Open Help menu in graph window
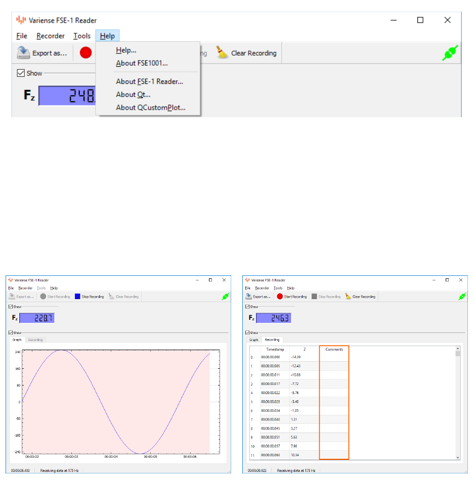Viewport: 474px width, 480px height. pyautogui.click(x=54, y=288)
